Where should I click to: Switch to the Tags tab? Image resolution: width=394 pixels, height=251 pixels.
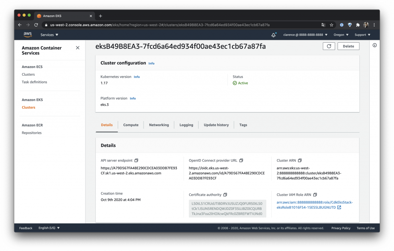pyautogui.click(x=243, y=125)
